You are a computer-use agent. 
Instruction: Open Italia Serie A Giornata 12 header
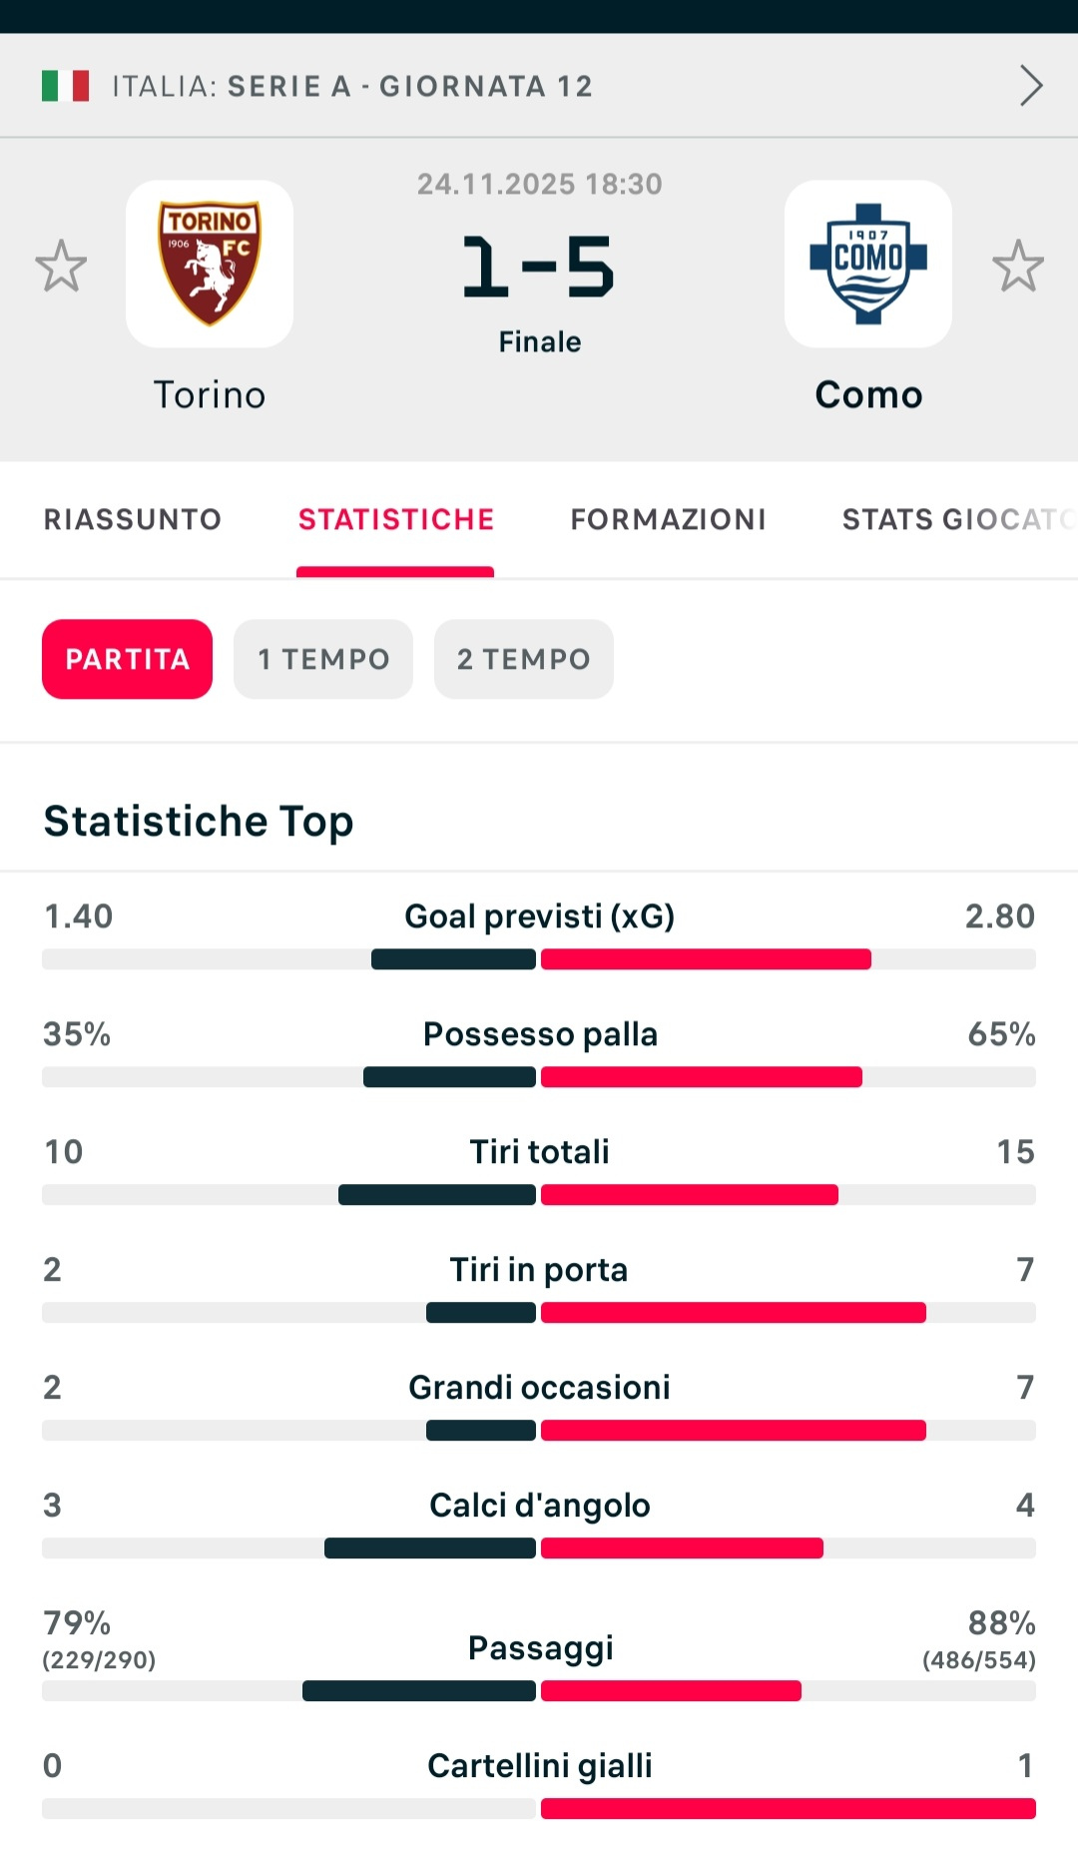tap(352, 86)
